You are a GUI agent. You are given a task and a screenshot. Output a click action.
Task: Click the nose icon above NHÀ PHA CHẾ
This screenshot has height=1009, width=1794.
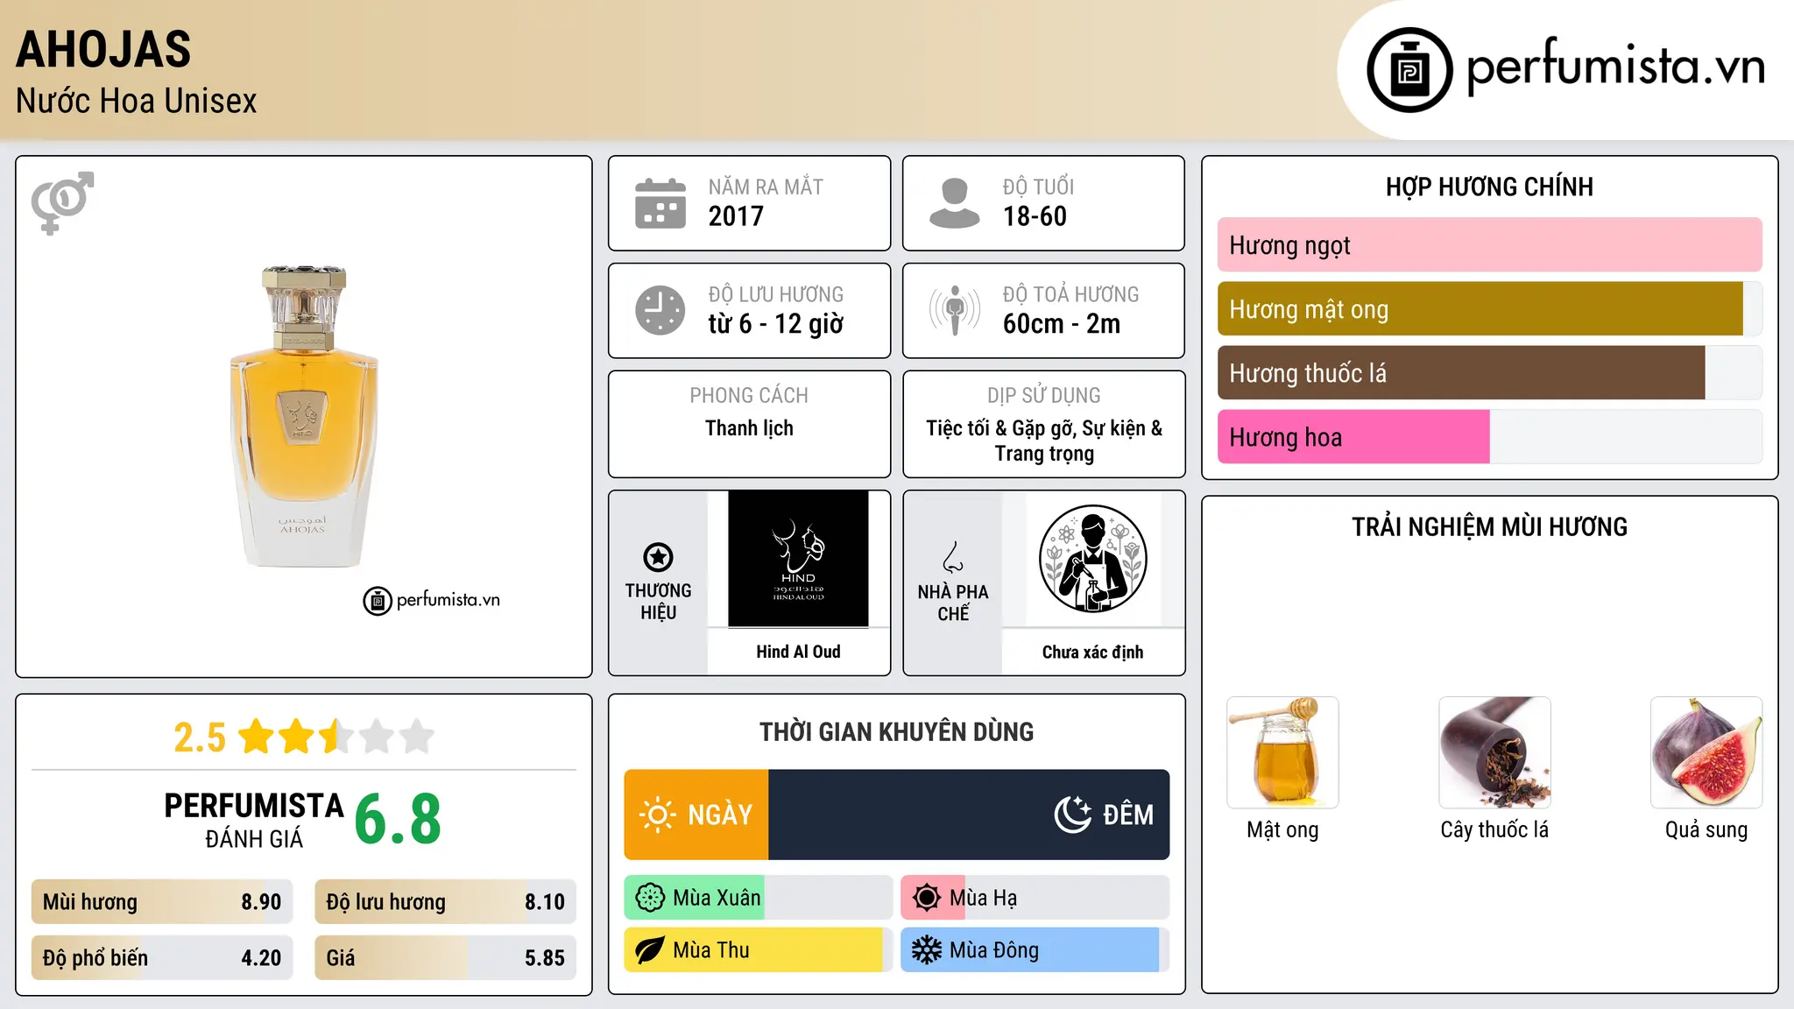point(953,557)
